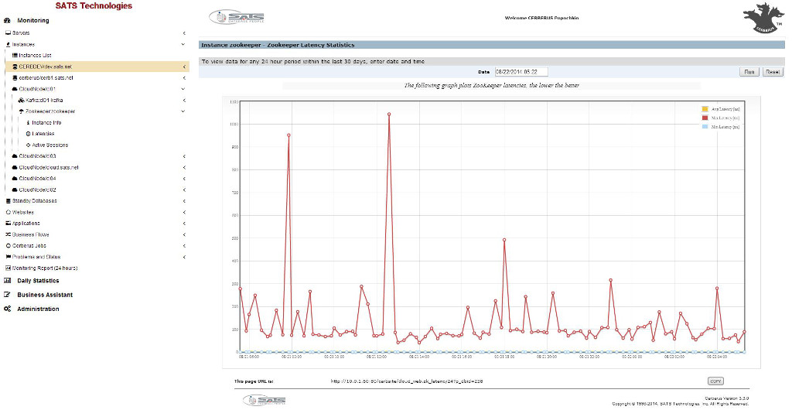
Task: Click the Zookeeper/zookeeper umbrella icon
Action: point(21,111)
